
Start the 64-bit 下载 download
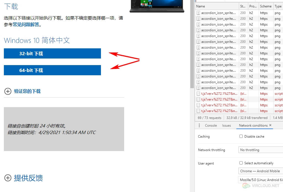point(52,70)
